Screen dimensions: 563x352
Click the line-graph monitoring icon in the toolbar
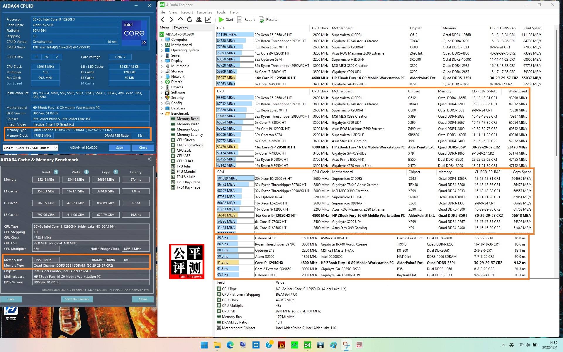coord(208,19)
